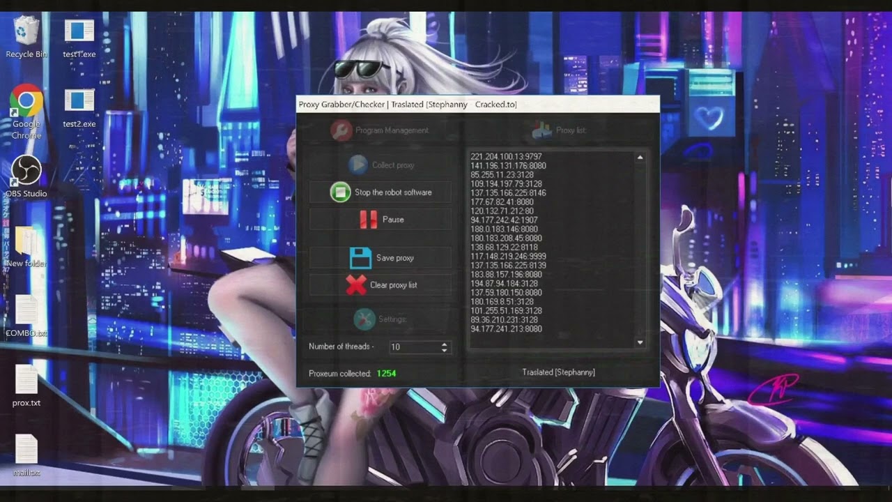Pause the proxy grabbing
Screen dimensions: 892x502
381,220
